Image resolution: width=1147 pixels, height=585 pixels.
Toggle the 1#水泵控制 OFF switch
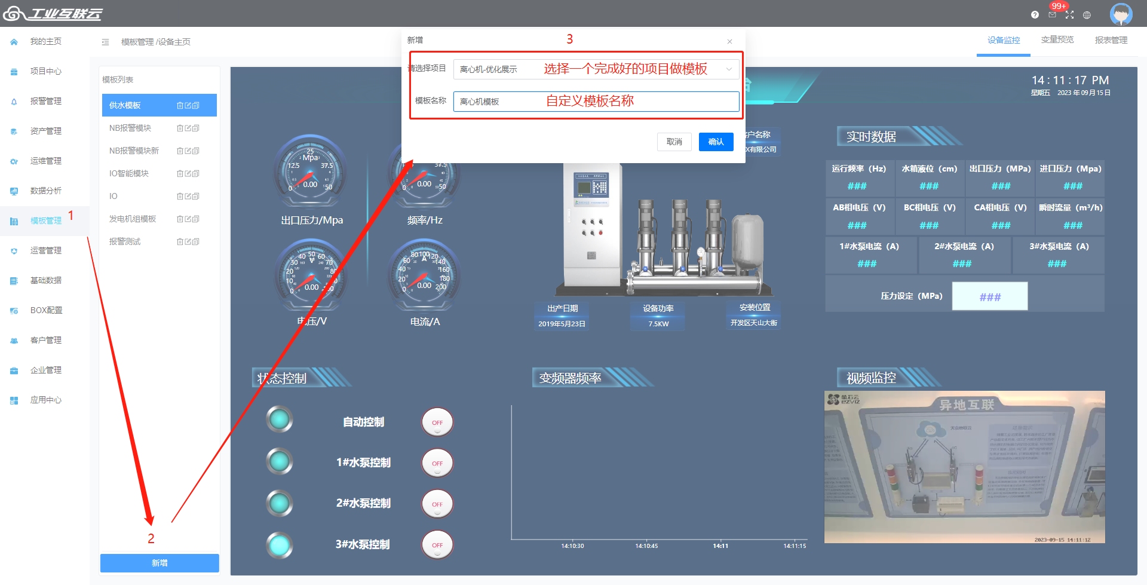tap(437, 463)
